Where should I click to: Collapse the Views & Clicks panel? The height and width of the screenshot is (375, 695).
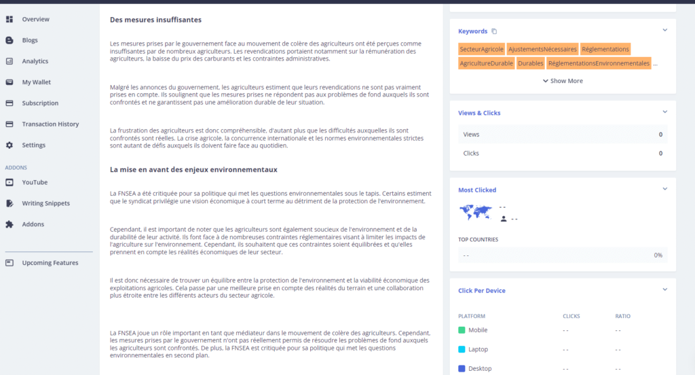coord(665,112)
